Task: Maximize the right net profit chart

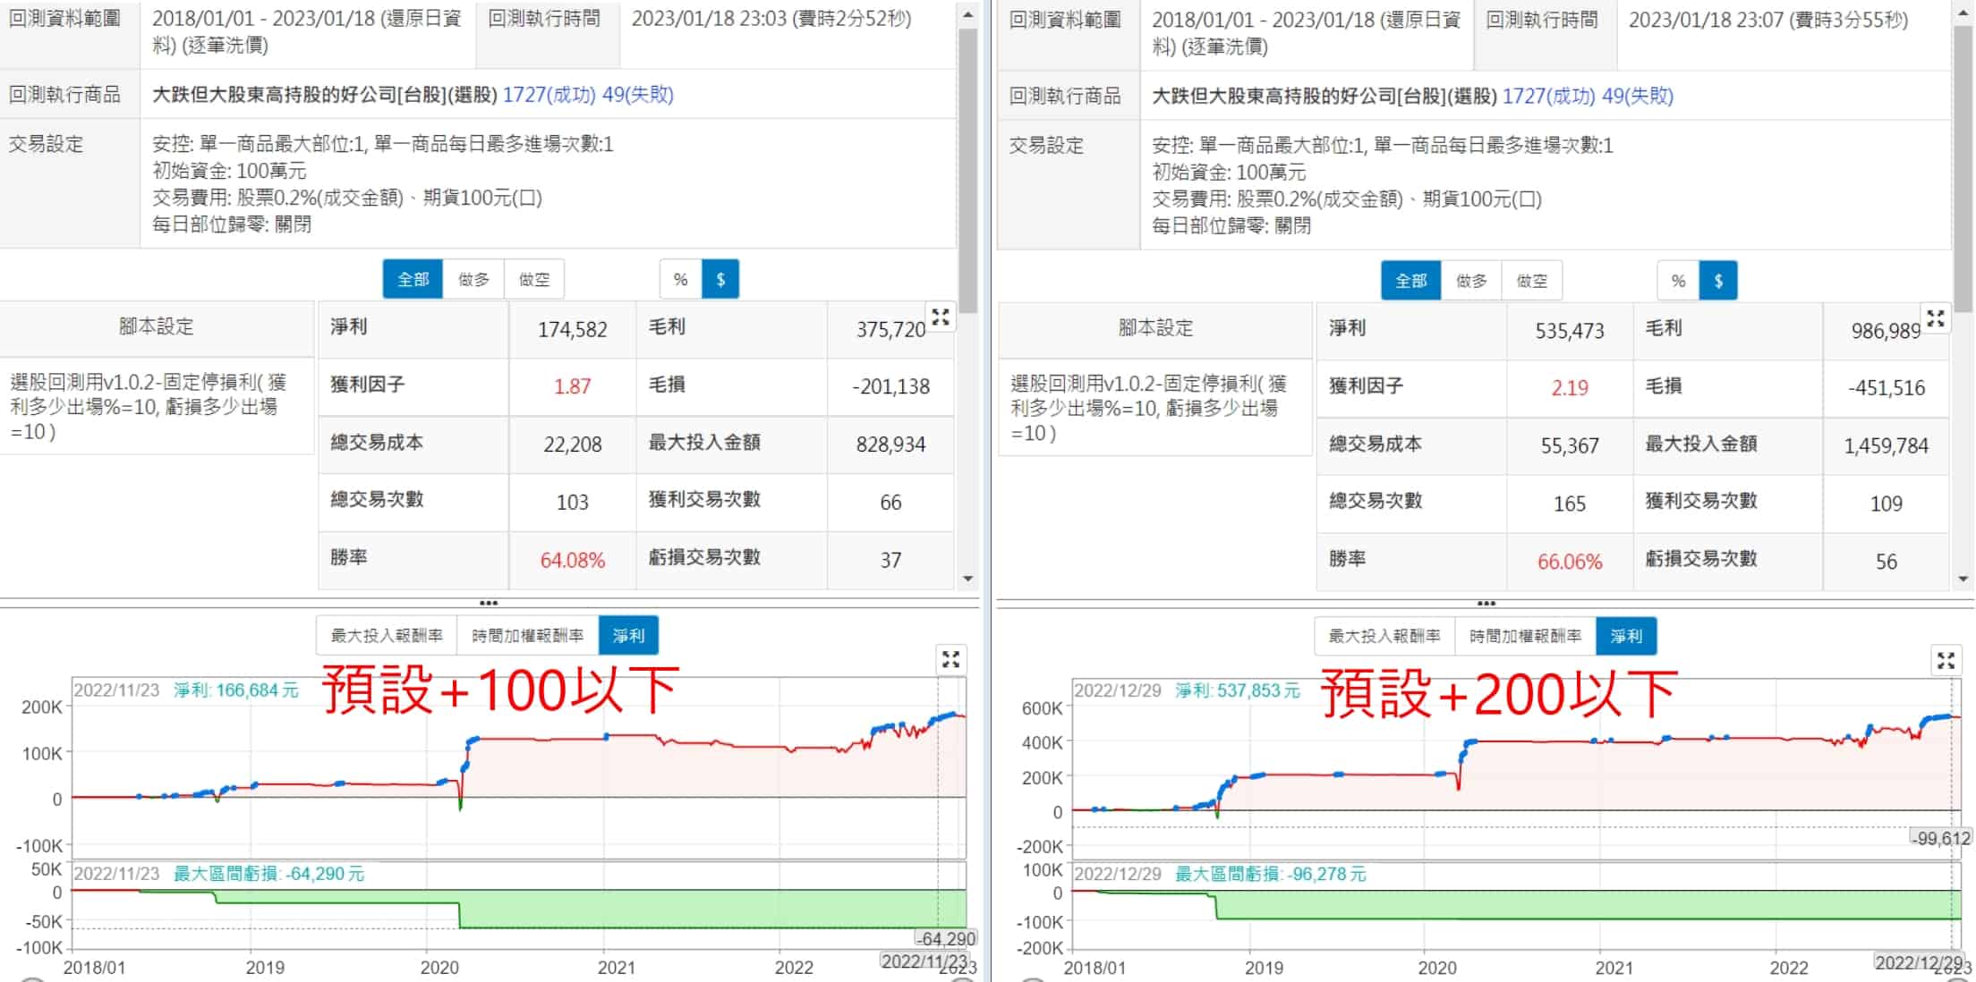Action: coord(1946,661)
